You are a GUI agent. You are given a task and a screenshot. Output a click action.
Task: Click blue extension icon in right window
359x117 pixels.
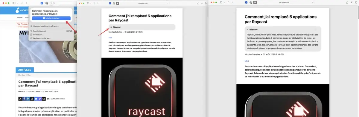tap(246, 2)
